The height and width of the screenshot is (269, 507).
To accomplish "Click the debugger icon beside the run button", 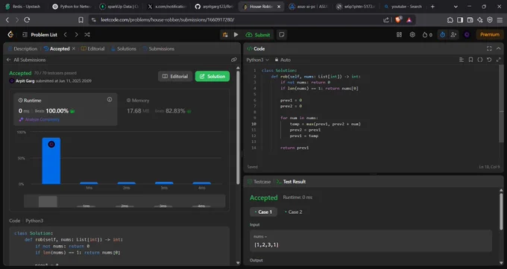I will coord(225,34).
